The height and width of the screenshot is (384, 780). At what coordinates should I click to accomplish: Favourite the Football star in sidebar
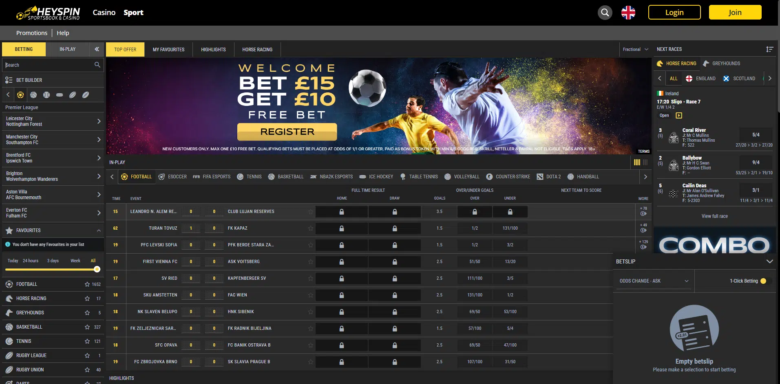87,284
